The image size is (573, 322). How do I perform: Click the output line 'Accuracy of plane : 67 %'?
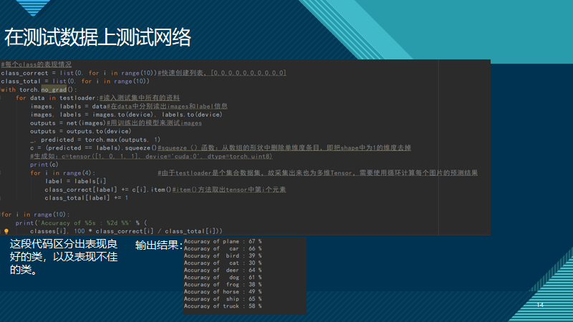223,241
